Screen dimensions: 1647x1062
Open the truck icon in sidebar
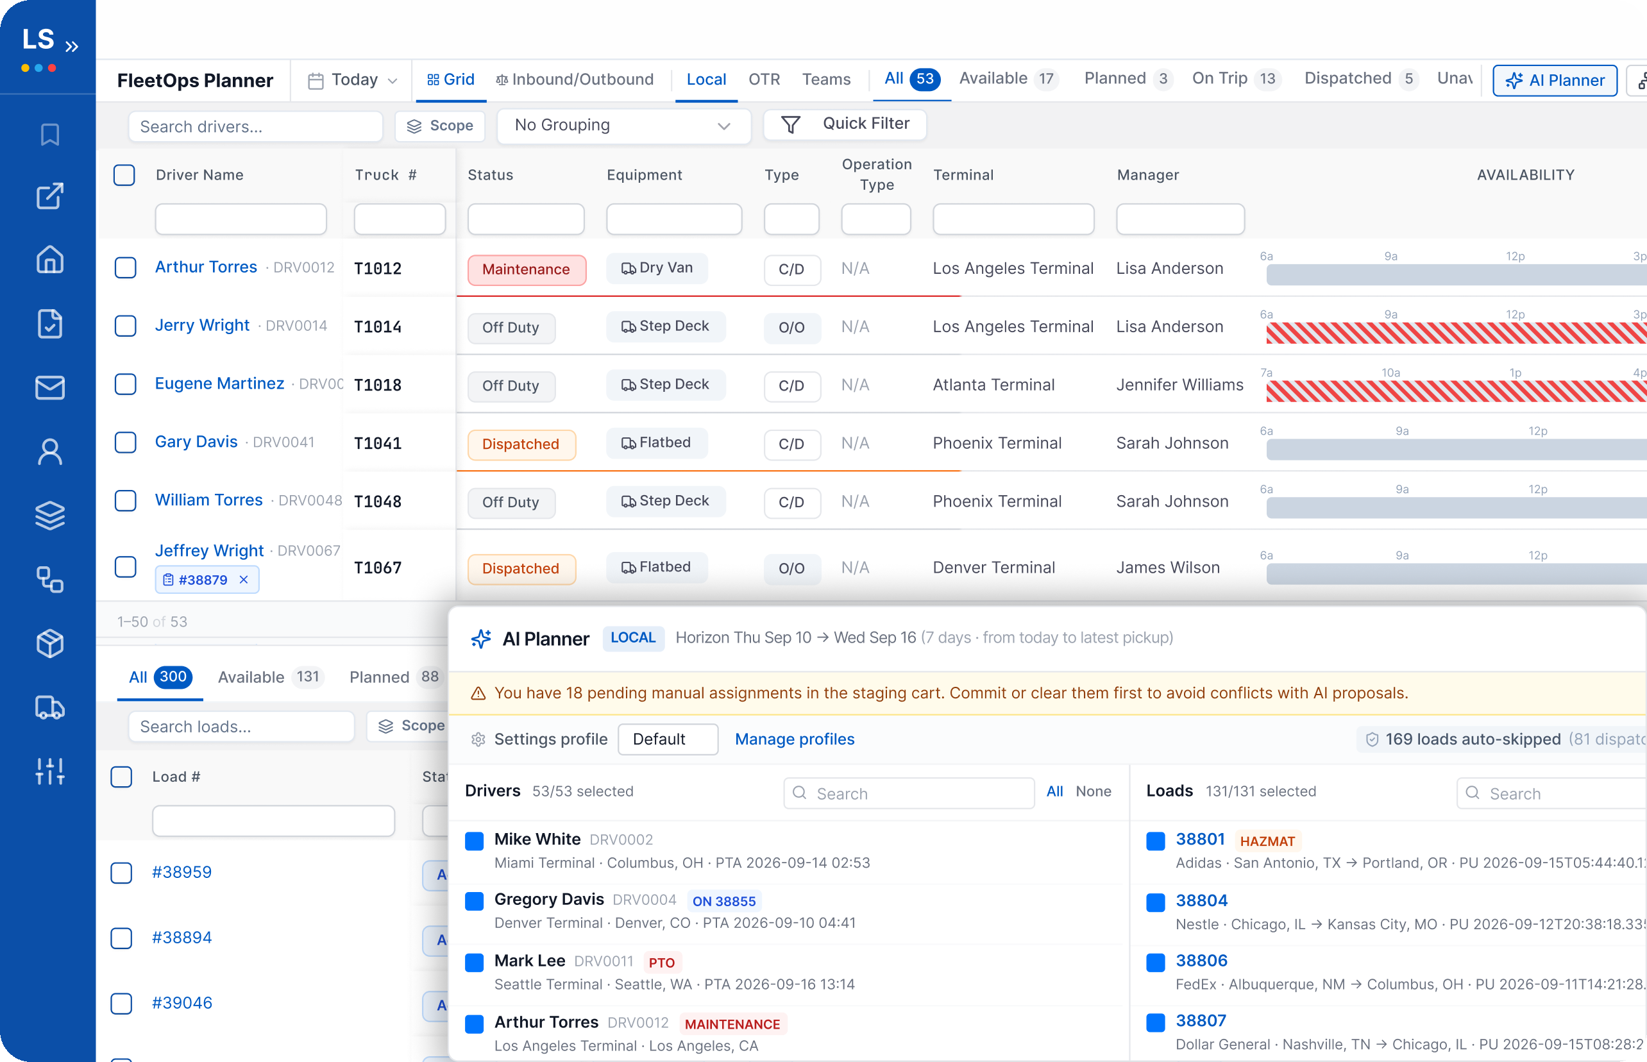(x=49, y=707)
